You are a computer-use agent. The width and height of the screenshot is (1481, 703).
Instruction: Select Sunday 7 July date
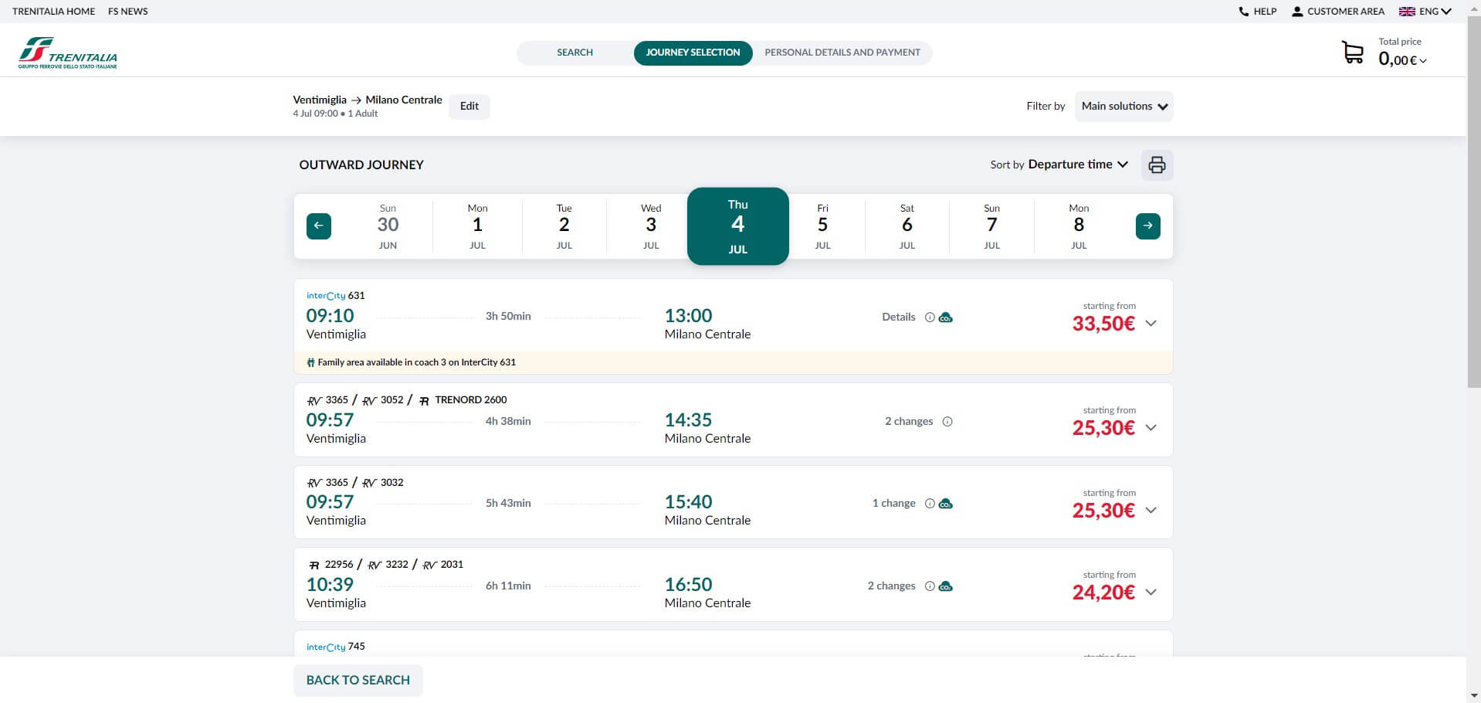(x=991, y=226)
